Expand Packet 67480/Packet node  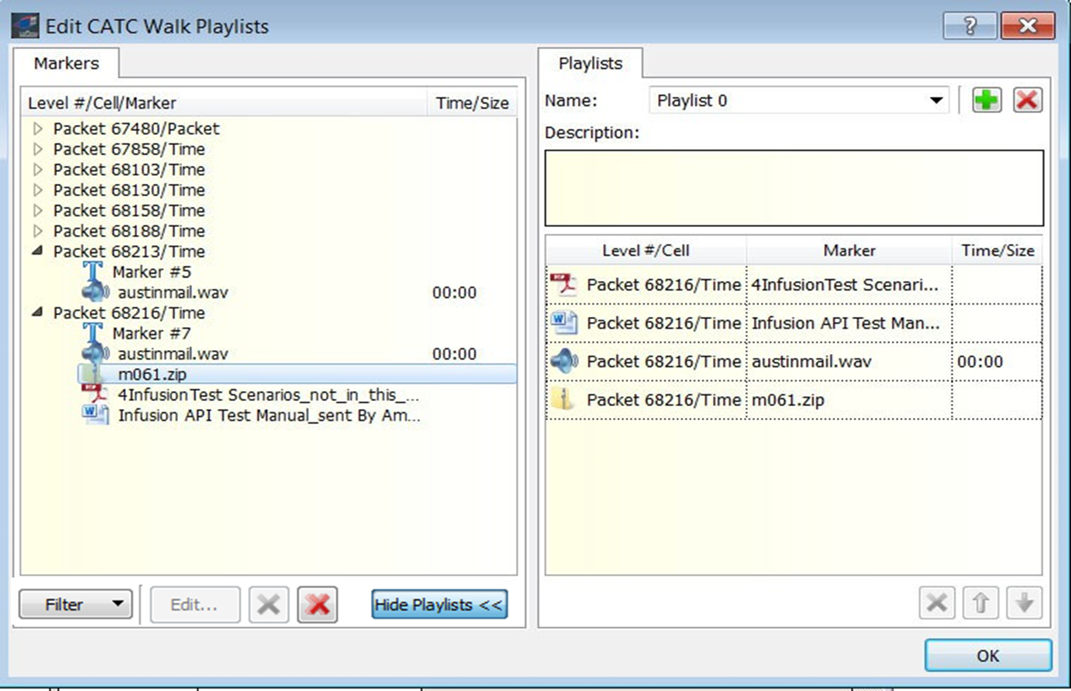coord(37,129)
